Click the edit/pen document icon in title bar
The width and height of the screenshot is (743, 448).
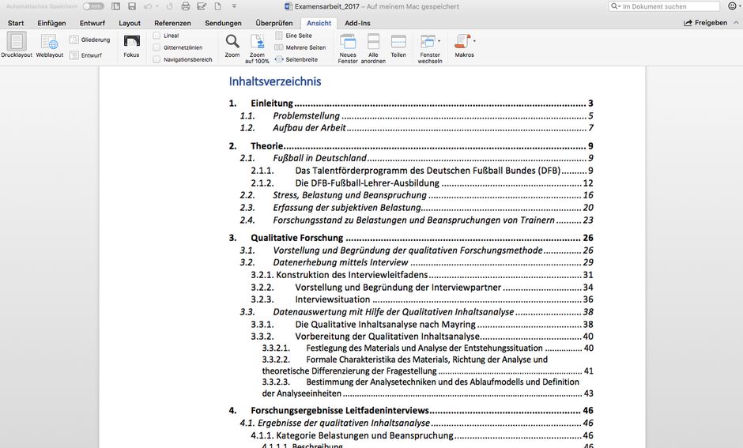pos(202,6)
